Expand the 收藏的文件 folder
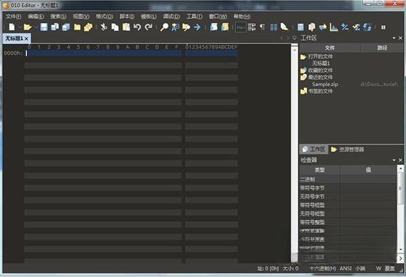Viewport: 406px width, 277px height. [303, 70]
